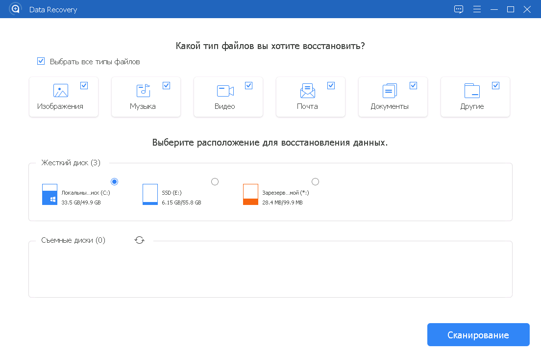Select the Зарезервировано (*:) radio button
Screen dimensions: 541x355
coord(316,181)
